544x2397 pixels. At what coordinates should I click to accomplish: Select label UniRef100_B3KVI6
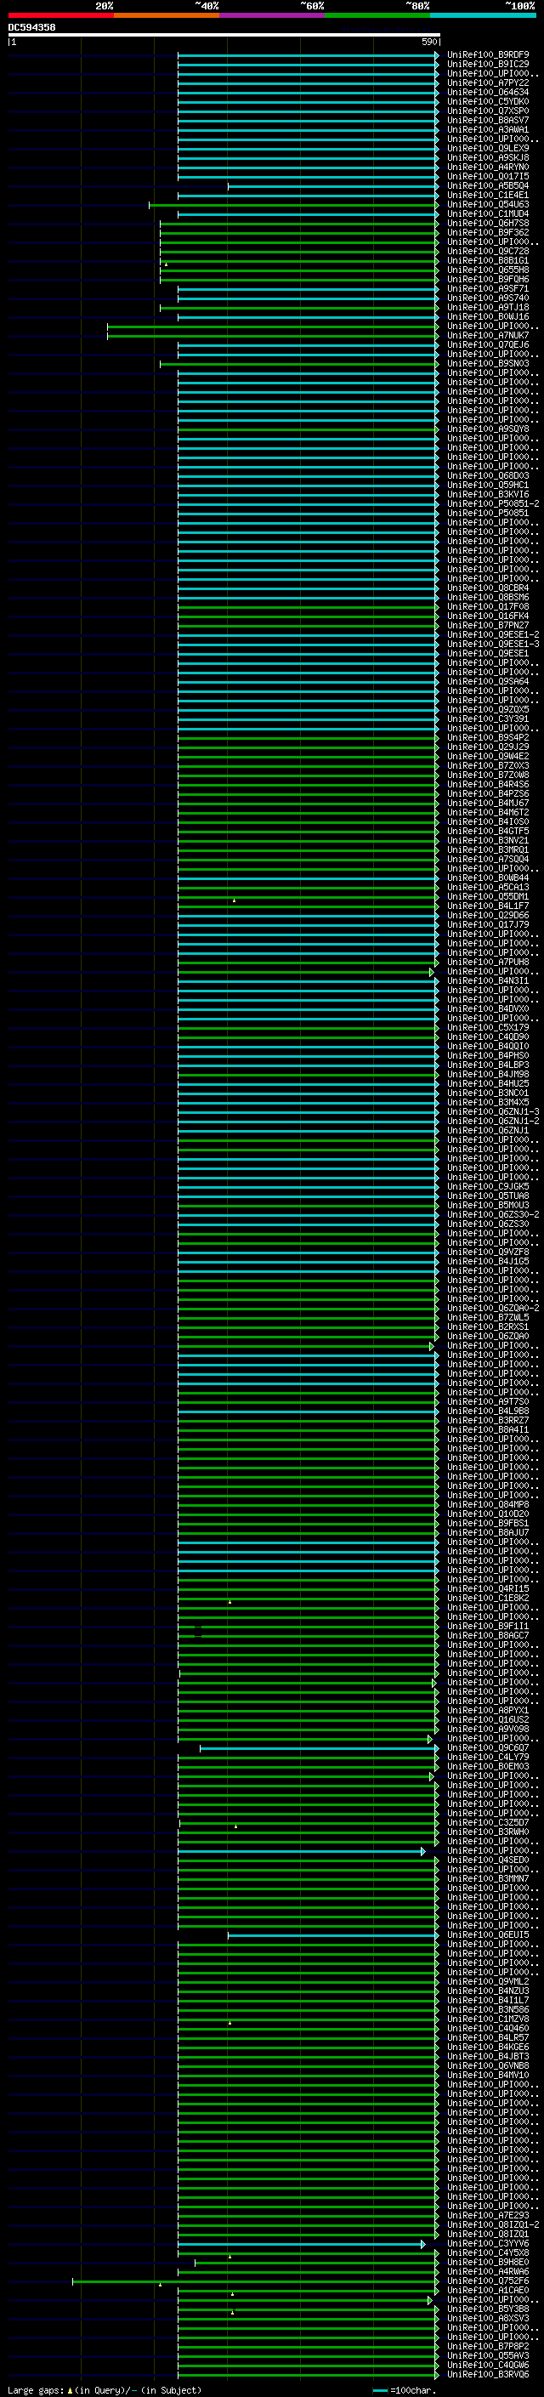488,495
